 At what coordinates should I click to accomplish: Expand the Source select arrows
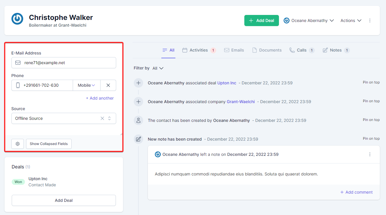[x=109, y=118]
